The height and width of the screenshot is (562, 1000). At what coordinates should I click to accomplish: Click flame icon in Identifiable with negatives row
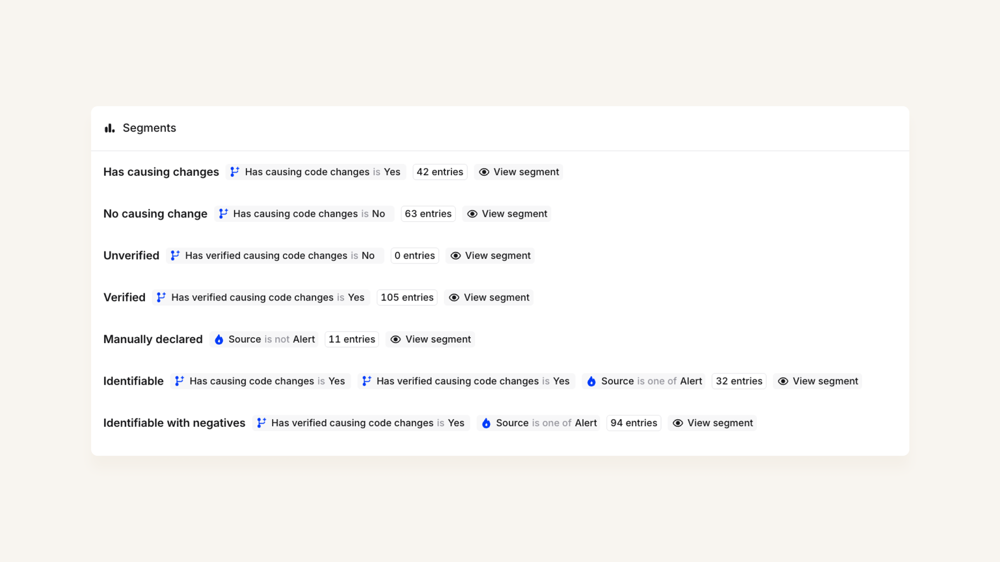[x=486, y=424]
